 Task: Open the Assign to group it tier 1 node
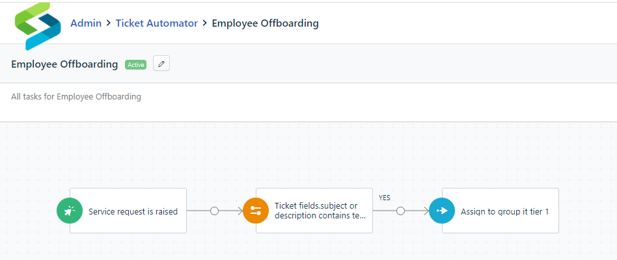point(500,211)
